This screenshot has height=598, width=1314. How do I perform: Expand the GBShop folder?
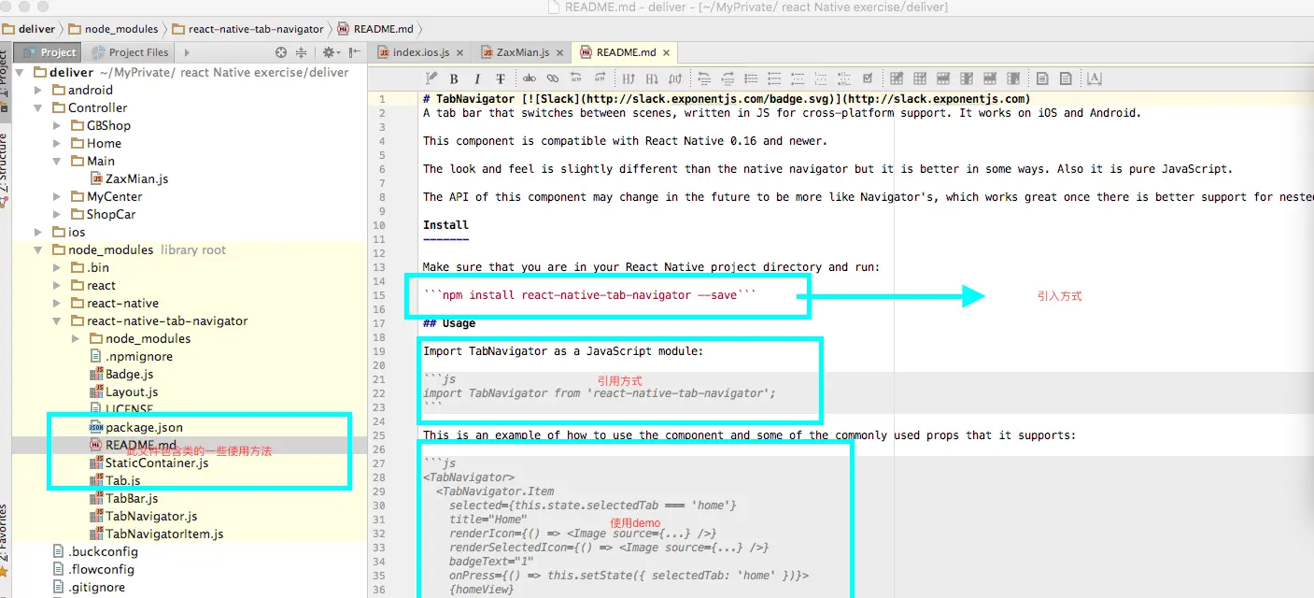pyautogui.click(x=57, y=126)
